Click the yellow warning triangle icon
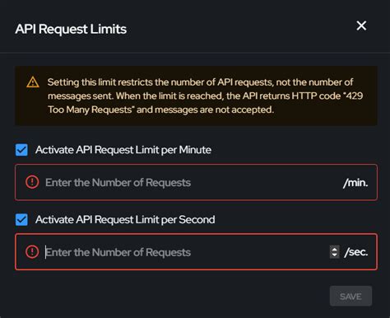The width and height of the screenshot is (390, 318). (x=33, y=82)
